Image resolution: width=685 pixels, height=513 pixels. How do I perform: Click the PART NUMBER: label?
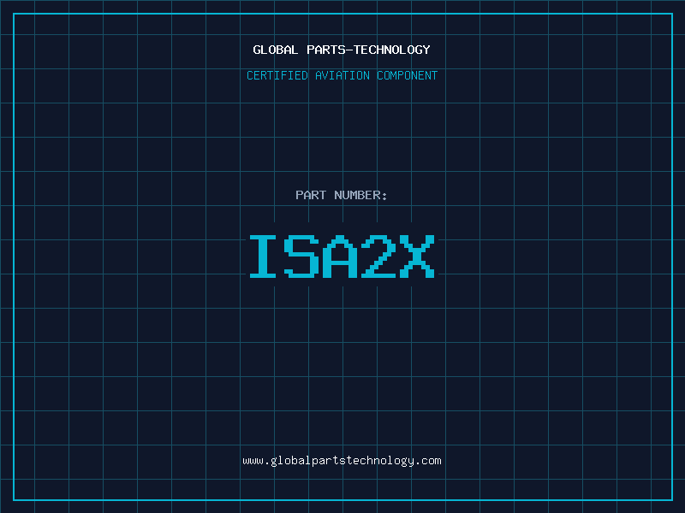[x=342, y=195]
